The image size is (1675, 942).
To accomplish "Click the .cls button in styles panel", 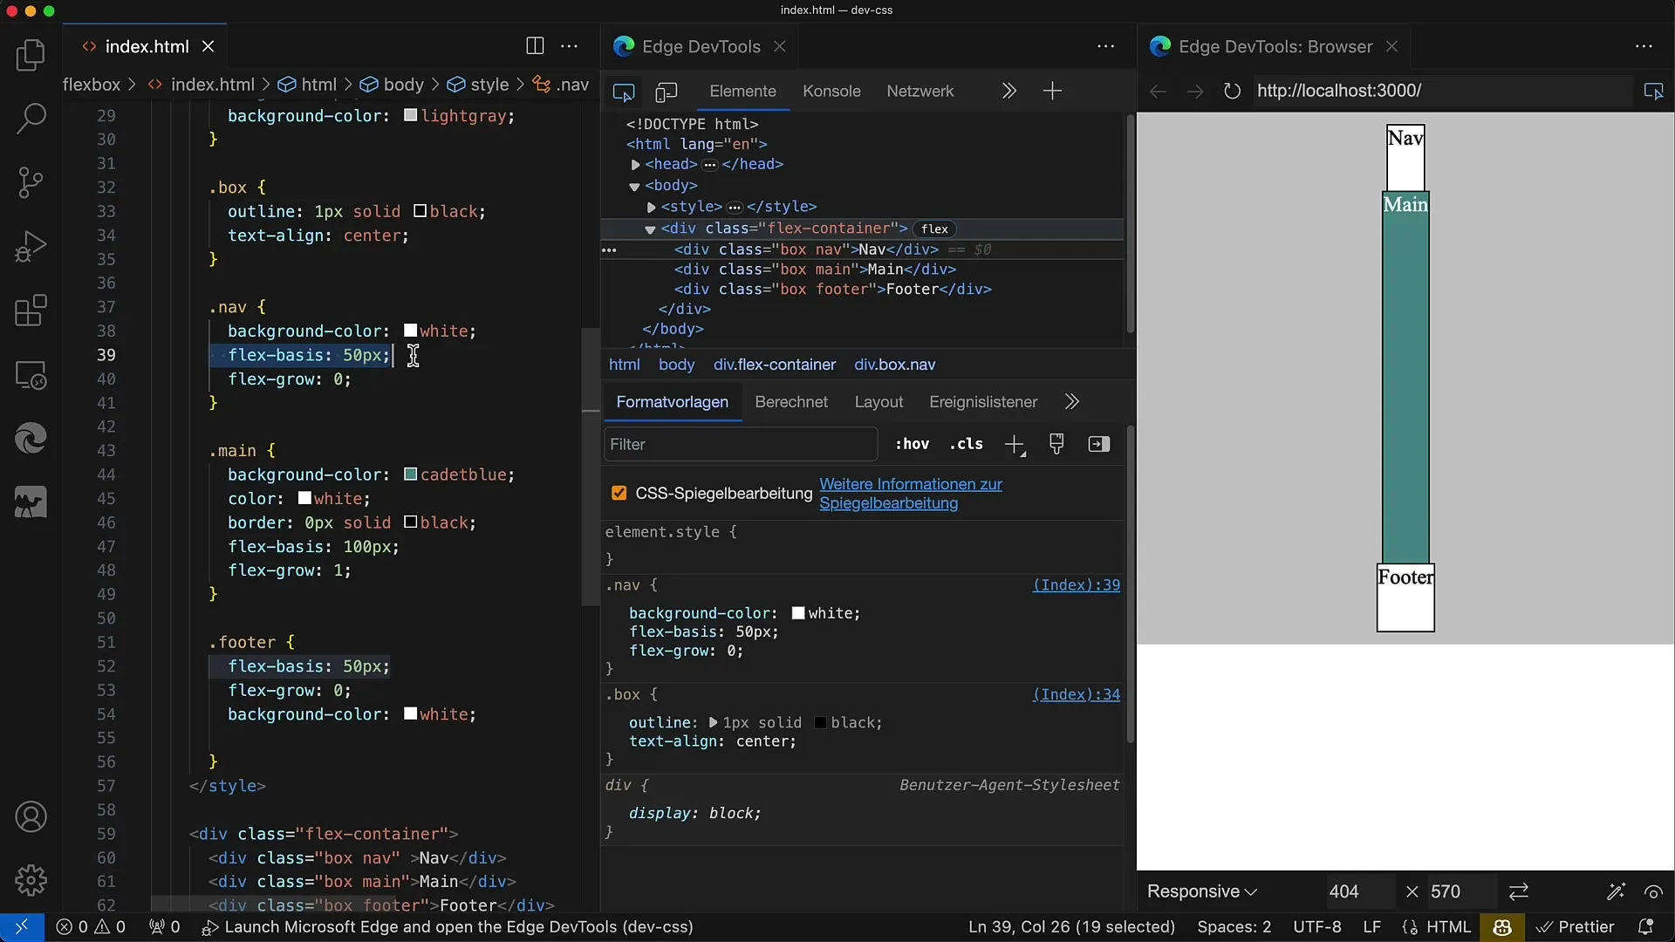I will [965, 444].
